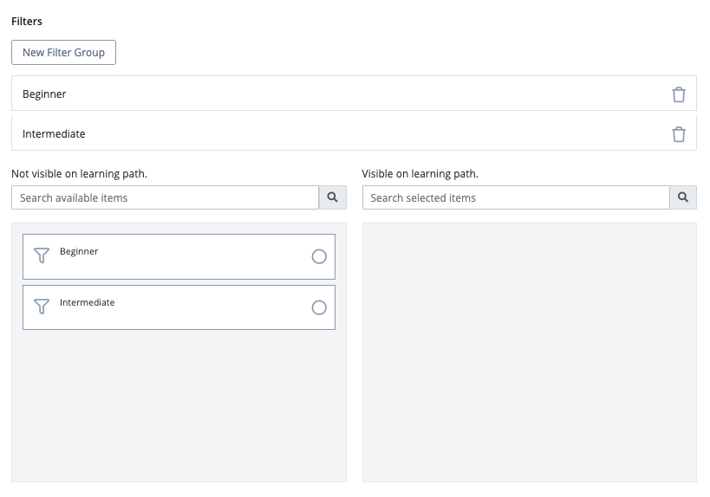Screen dimensions: 710x497
Task: Click the magnifier beside Search available items
Action: [x=332, y=197]
